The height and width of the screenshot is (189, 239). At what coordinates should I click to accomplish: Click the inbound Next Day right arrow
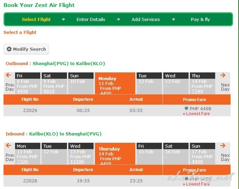(223, 146)
